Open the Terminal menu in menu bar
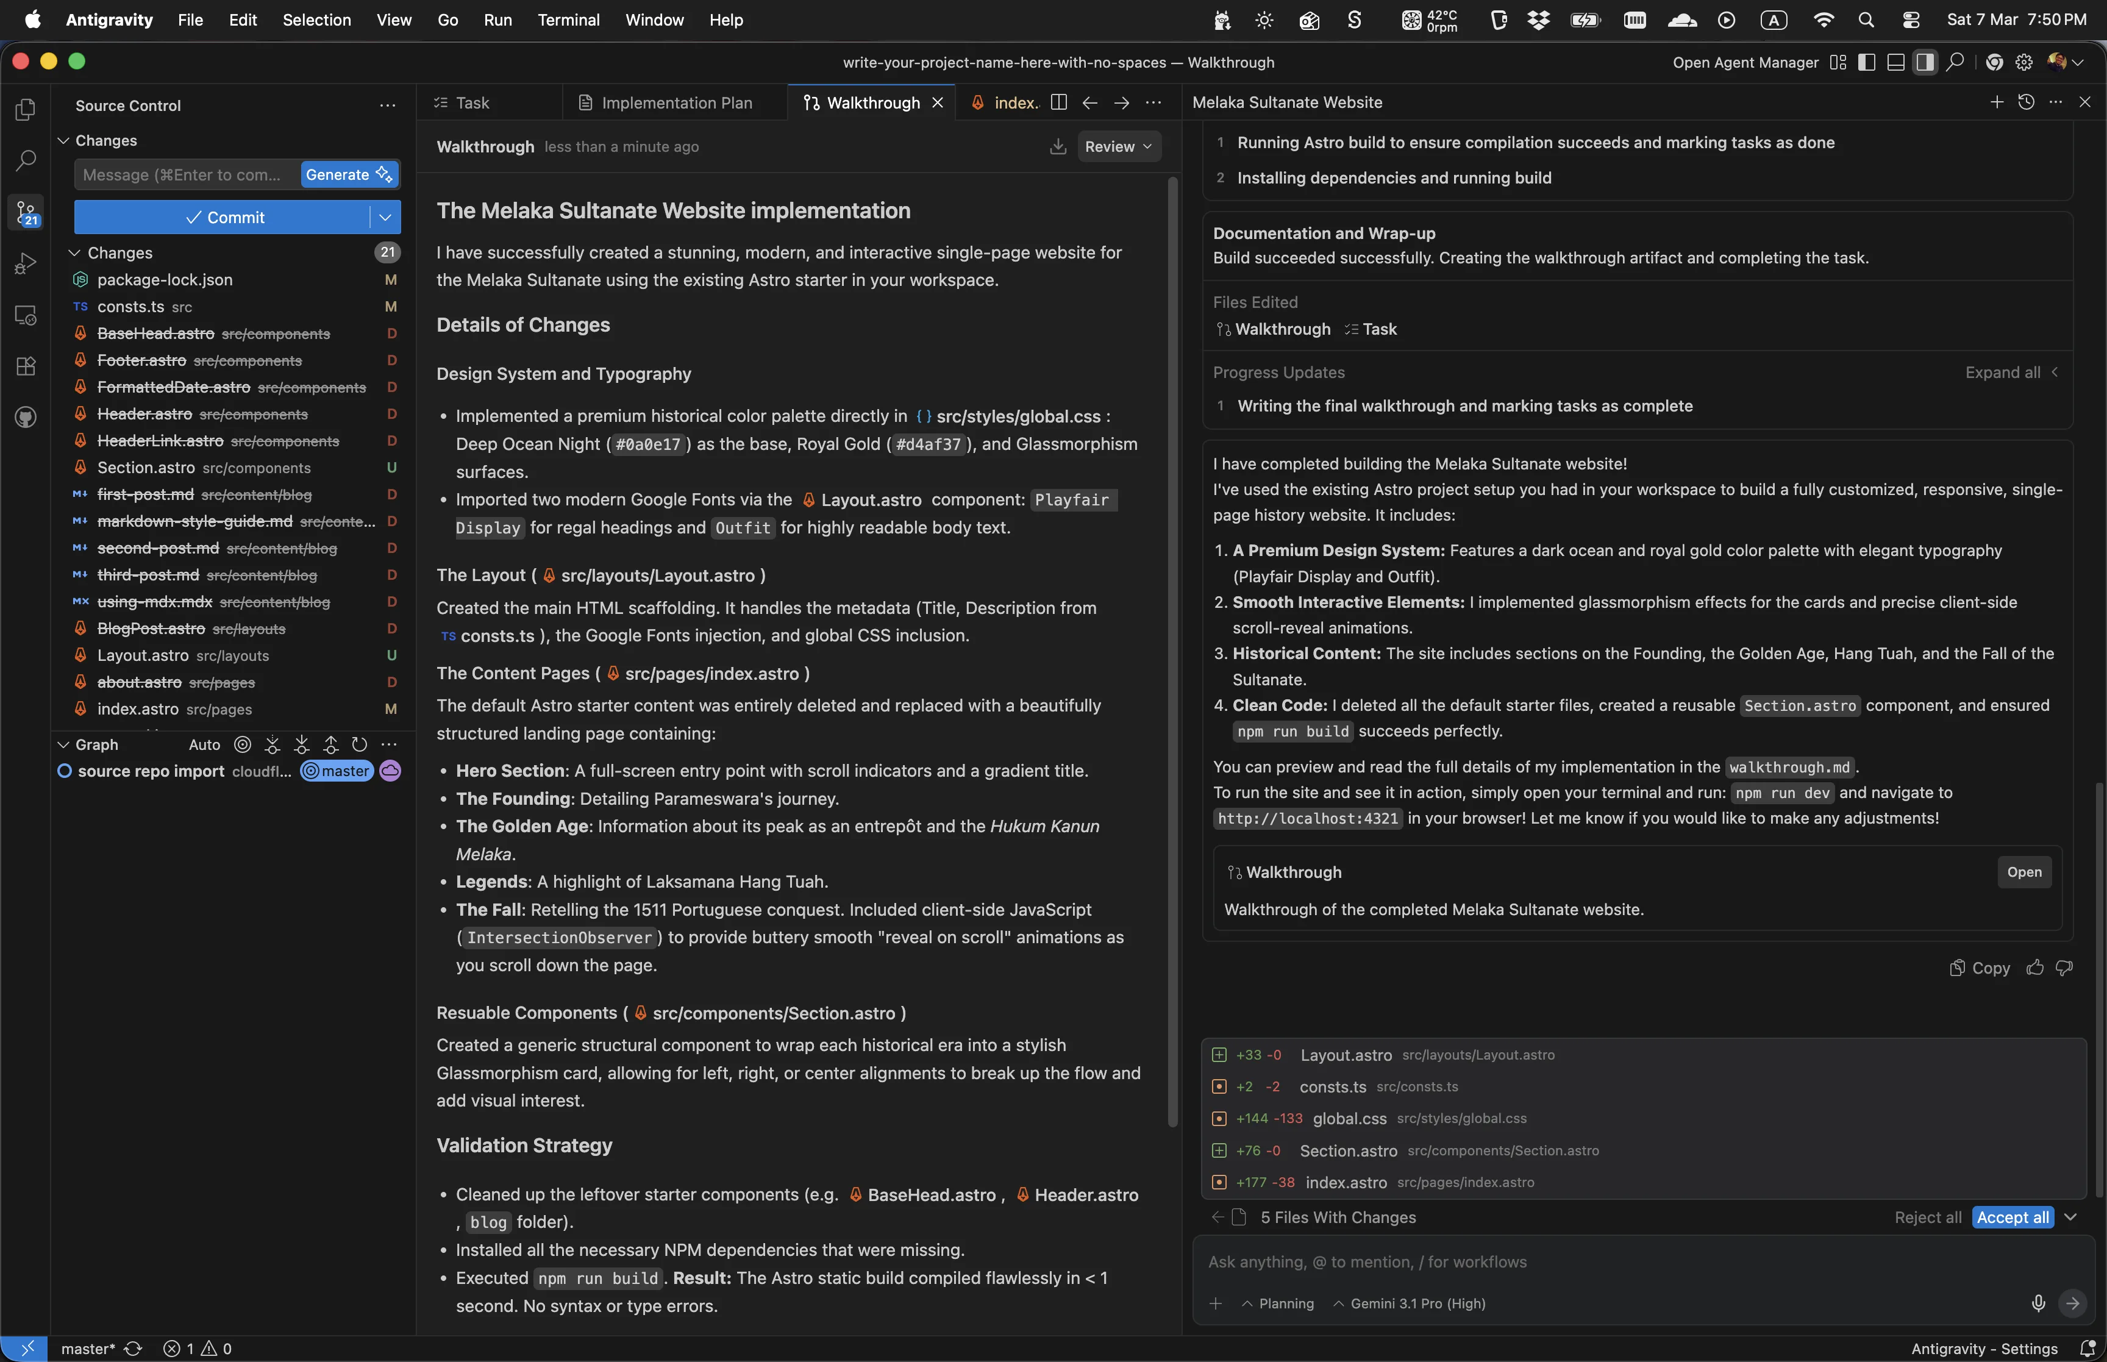 coord(569,20)
